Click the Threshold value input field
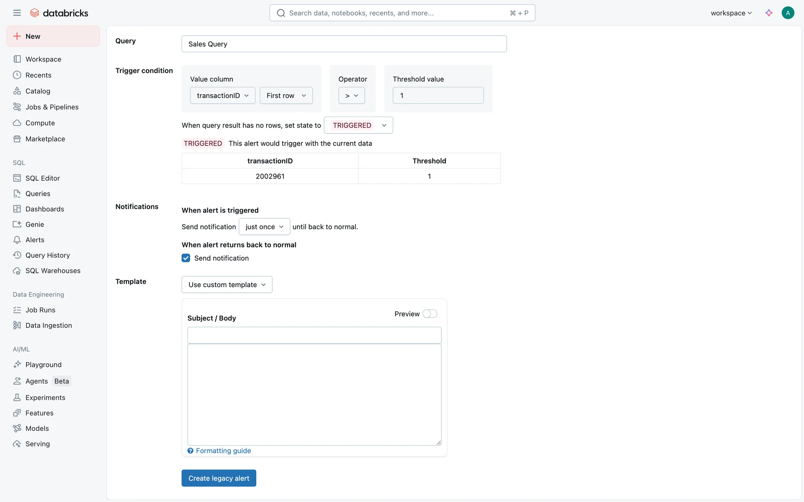The image size is (804, 502). (x=438, y=95)
